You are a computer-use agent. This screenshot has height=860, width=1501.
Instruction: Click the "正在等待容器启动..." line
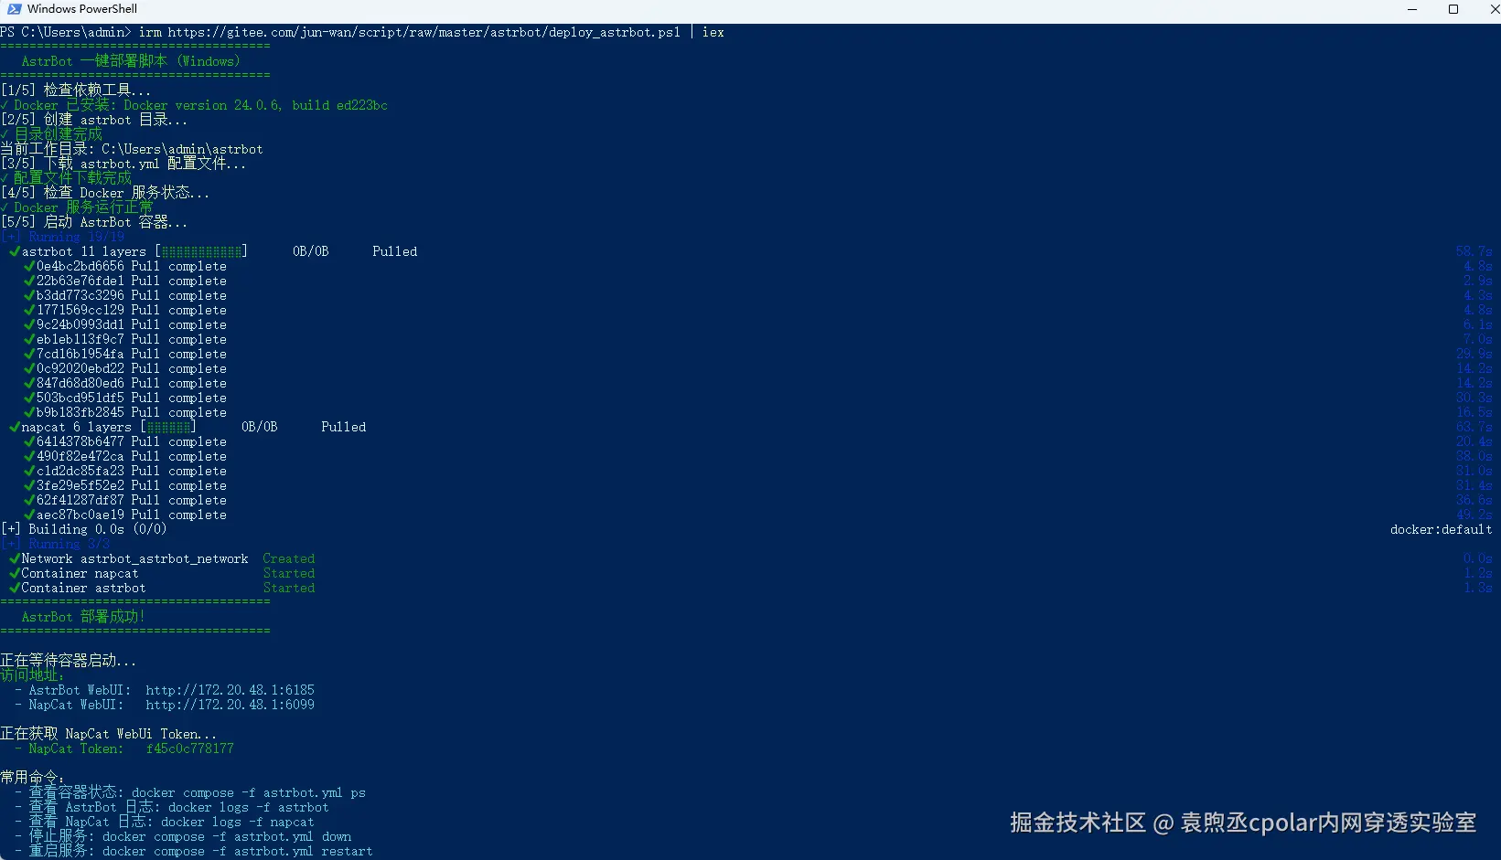point(69,661)
